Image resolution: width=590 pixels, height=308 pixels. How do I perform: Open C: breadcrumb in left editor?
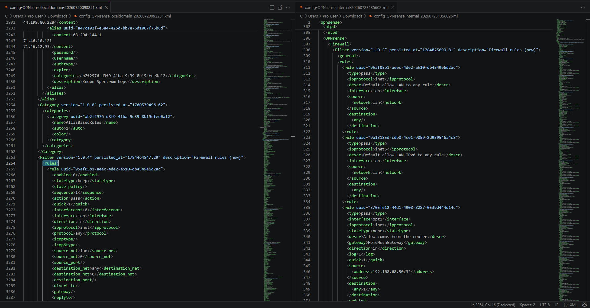7,16
